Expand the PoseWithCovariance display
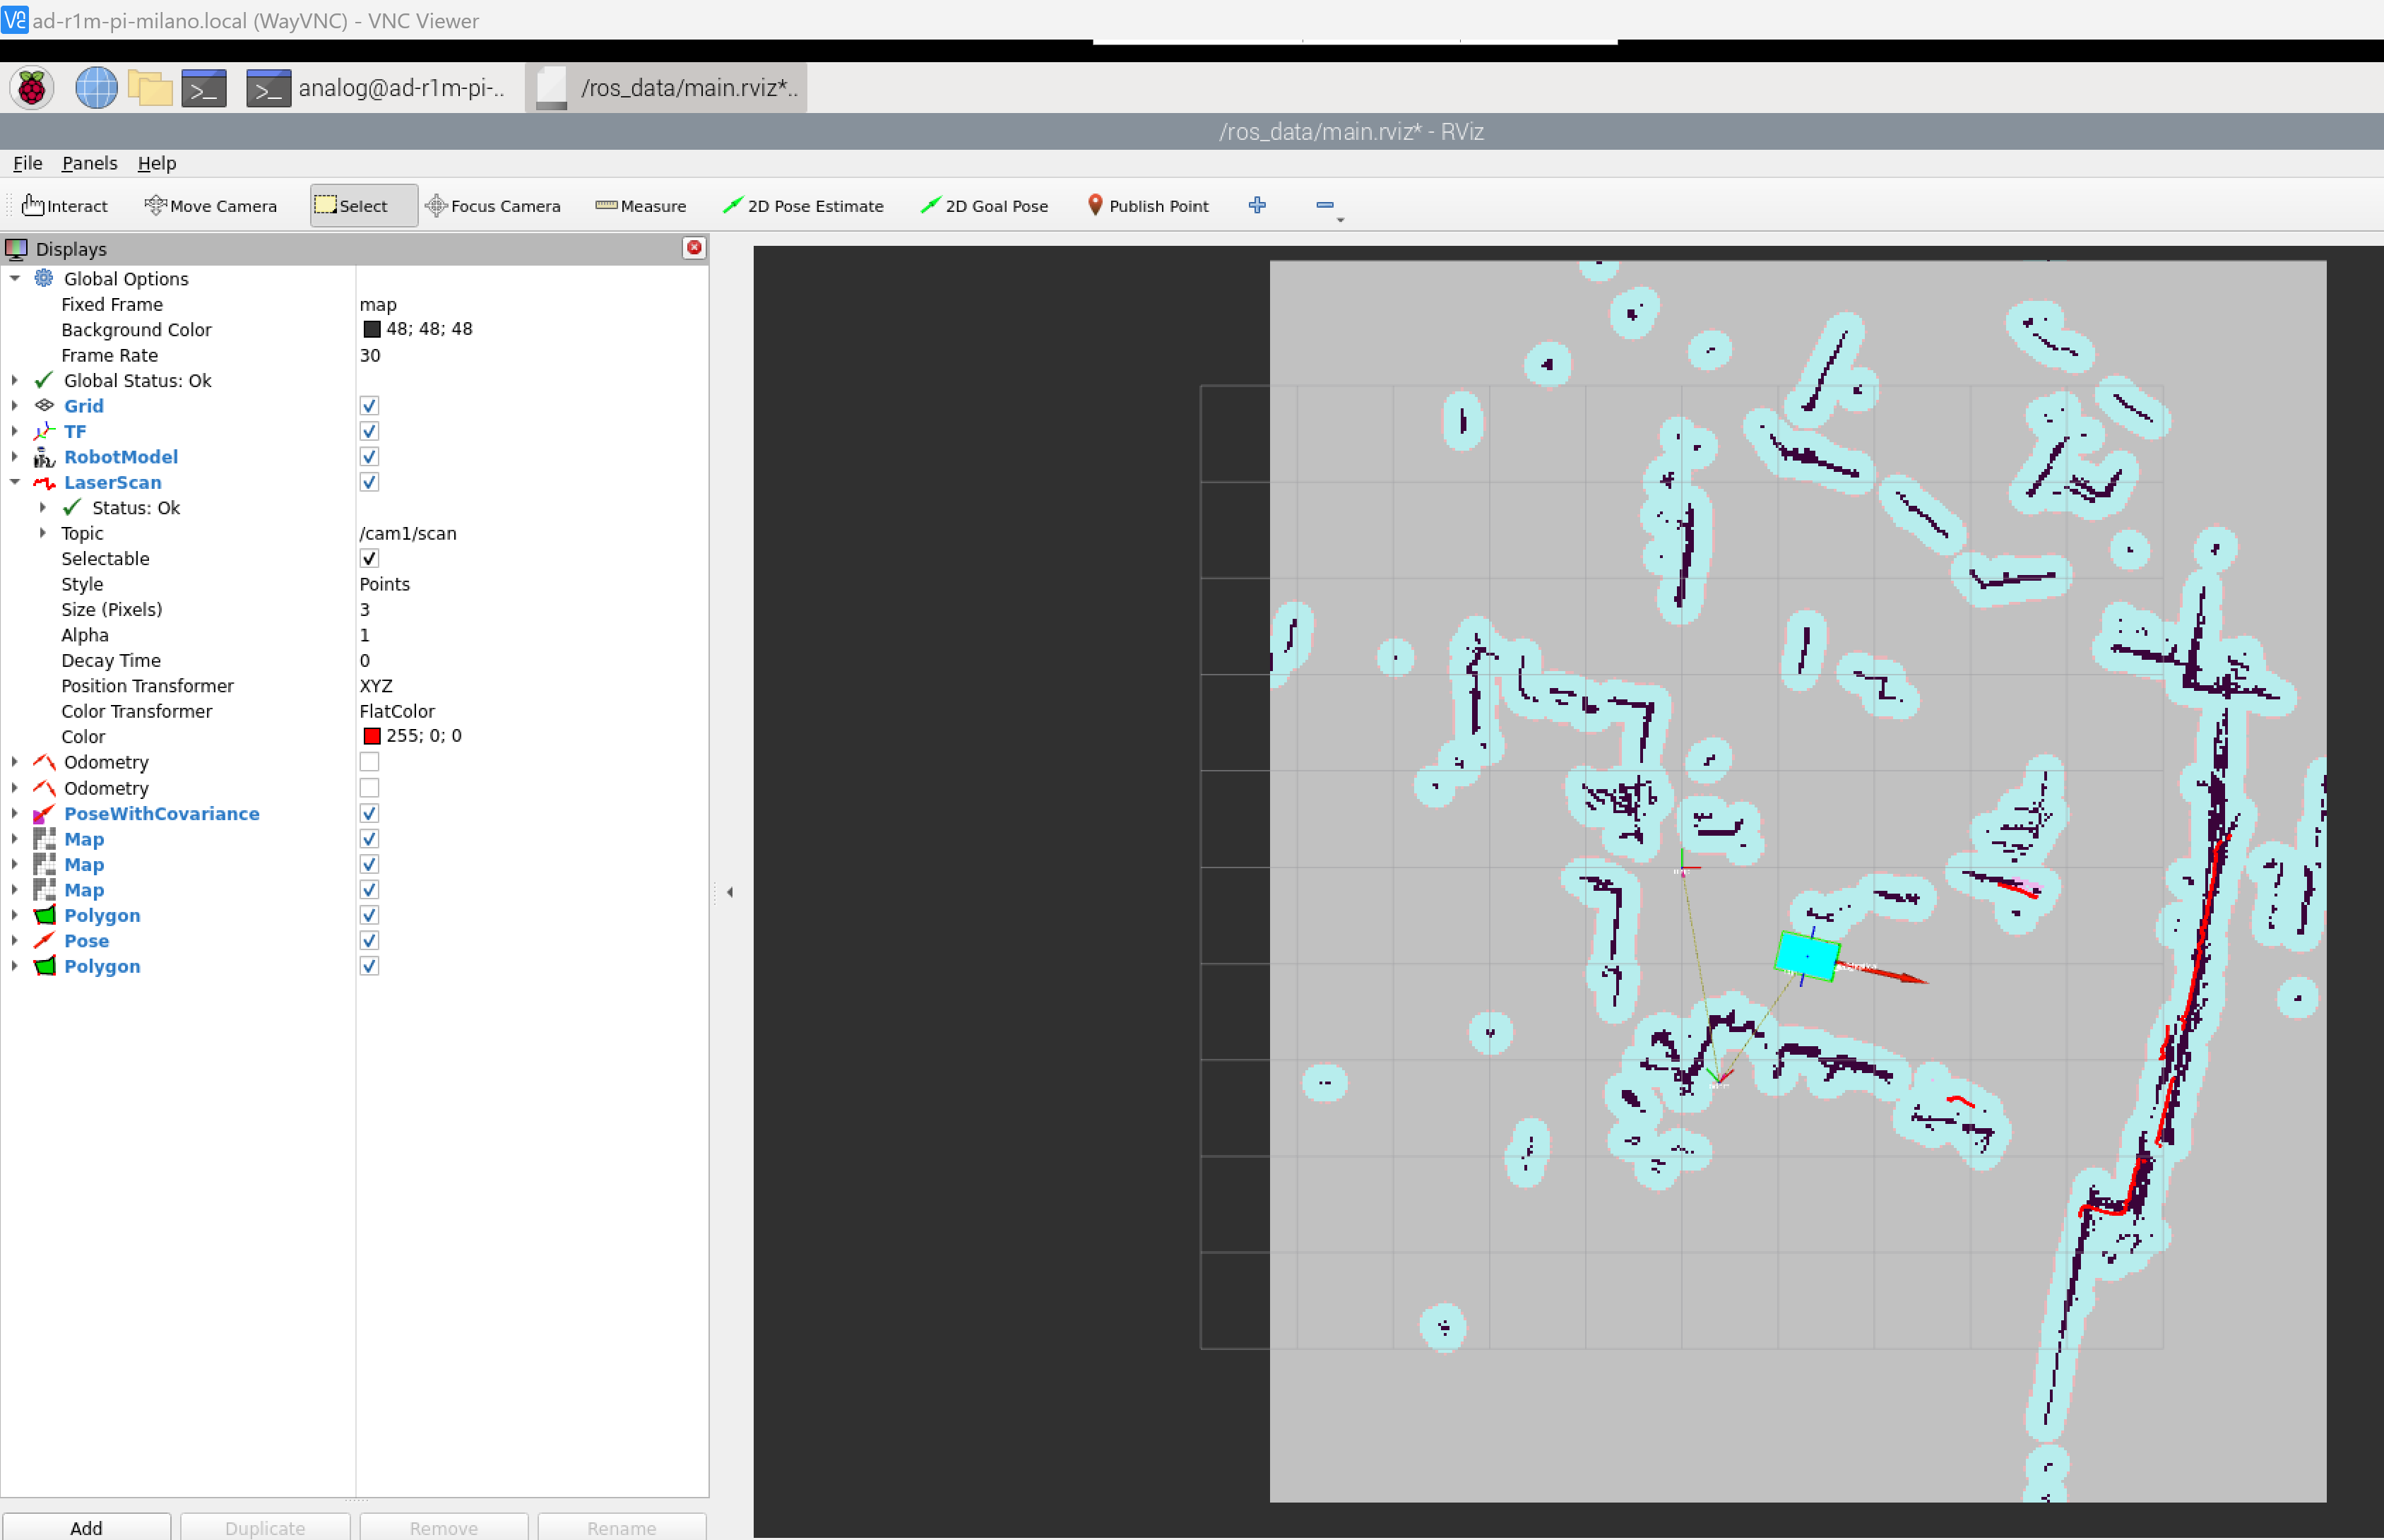 coord(15,814)
